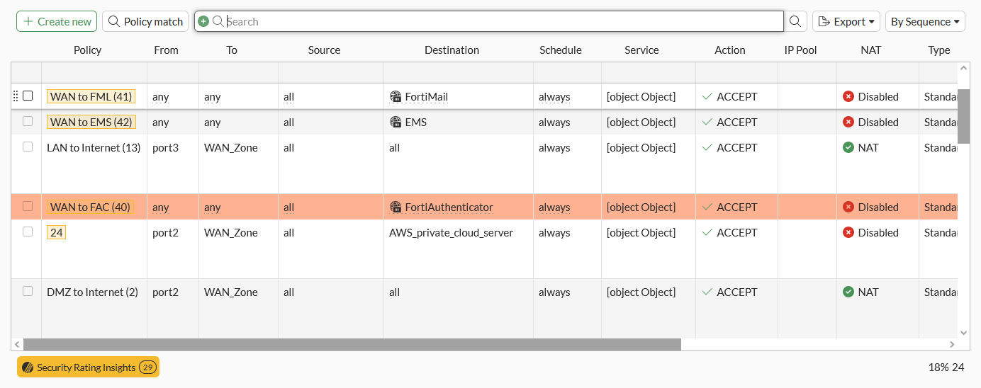The image size is (981, 388).
Task: Click the Create new button
Action: [x=57, y=21]
